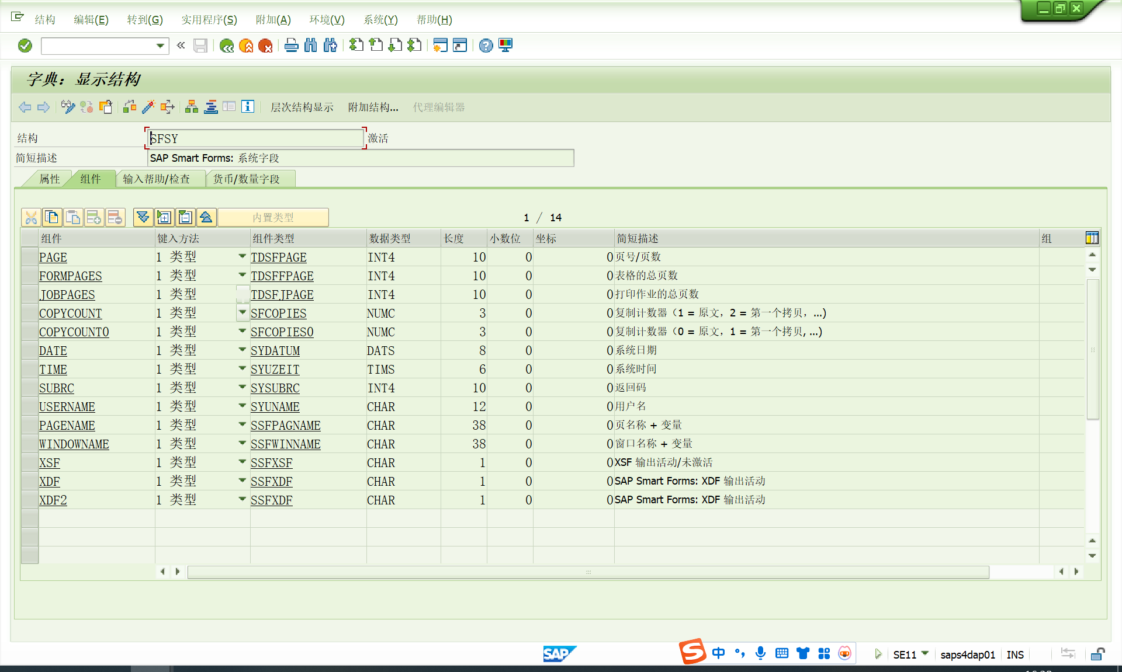The width and height of the screenshot is (1122, 672).
Task: Click the Next Page icon
Action: [x=396, y=46]
